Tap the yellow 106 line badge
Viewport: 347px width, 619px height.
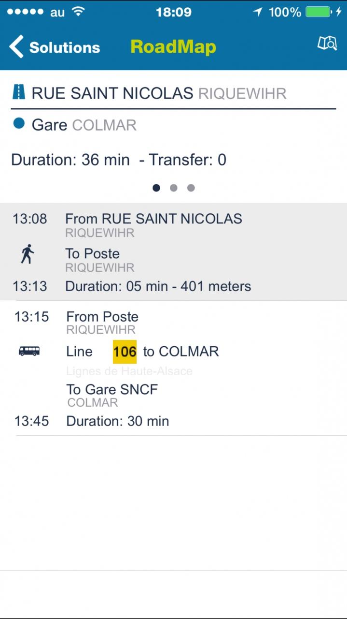point(125,352)
